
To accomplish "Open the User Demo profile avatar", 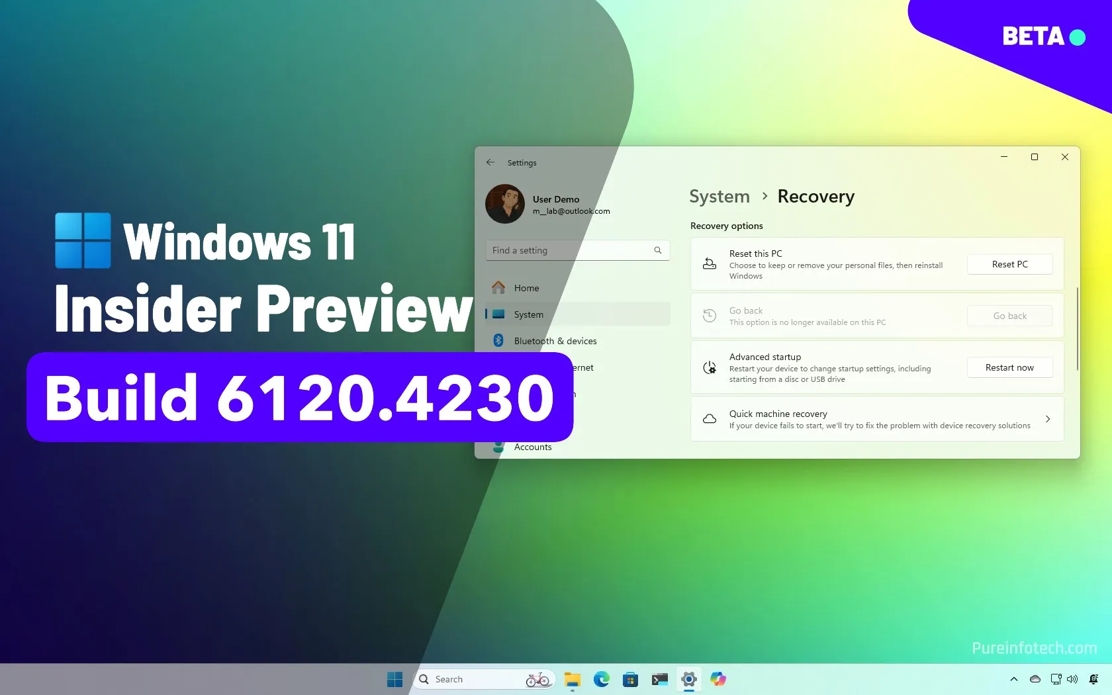I will click(505, 204).
